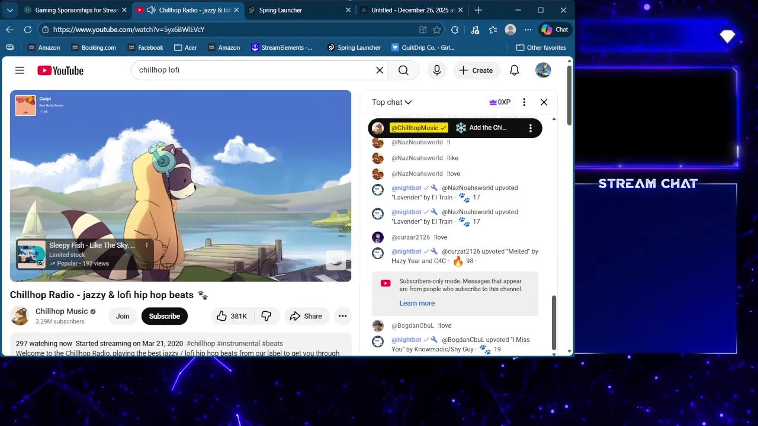Open Booking.com bookmark
Screen dimensions: 758x426
93,47
